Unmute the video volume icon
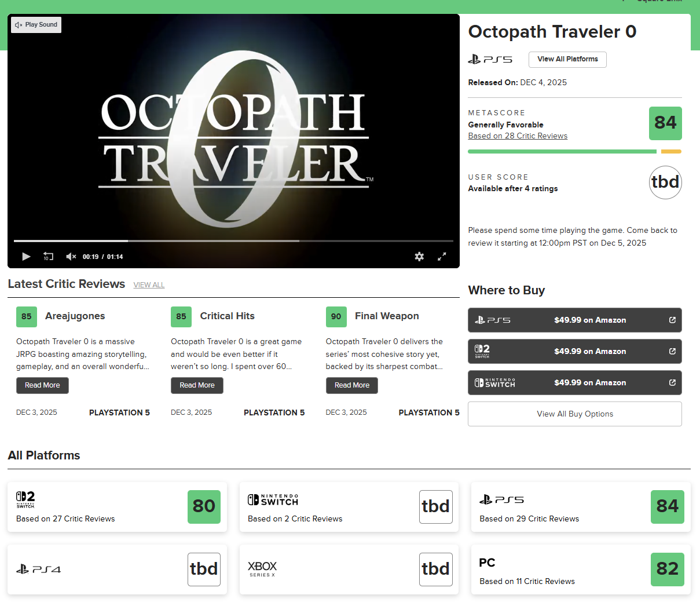This screenshot has height=606, width=700. pos(71,257)
